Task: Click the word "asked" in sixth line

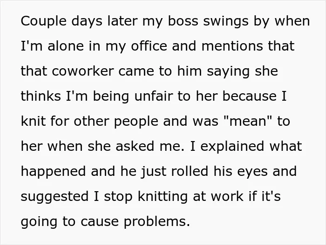Action: 135,146
